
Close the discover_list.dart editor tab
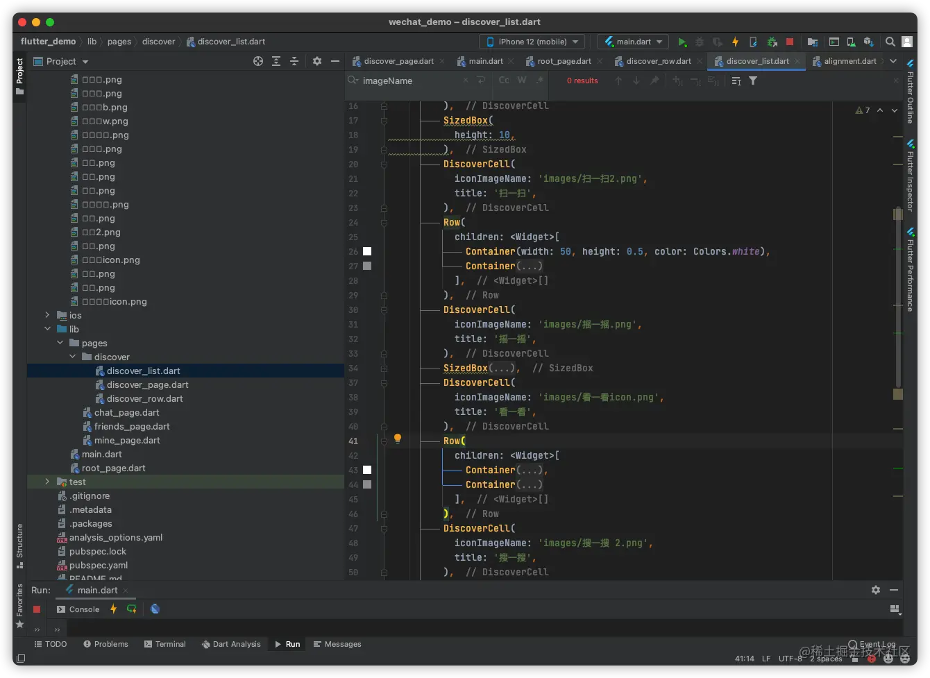[x=797, y=61]
